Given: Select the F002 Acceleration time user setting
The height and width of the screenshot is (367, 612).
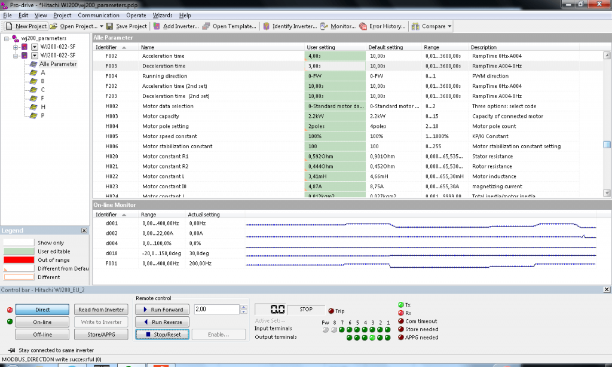Looking at the screenshot, I should tap(335, 56).
